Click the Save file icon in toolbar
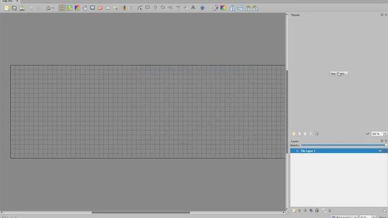388x218 pixels. pos(22,8)
